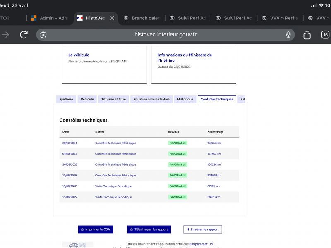Open the share sheet icon

[307, 35]
